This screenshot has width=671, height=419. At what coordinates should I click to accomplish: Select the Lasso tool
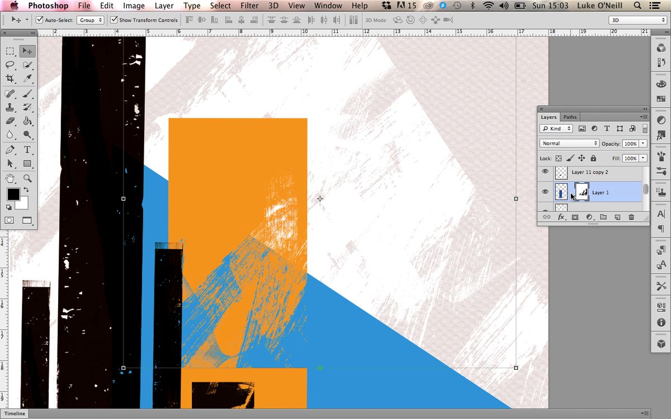point(9,65)
